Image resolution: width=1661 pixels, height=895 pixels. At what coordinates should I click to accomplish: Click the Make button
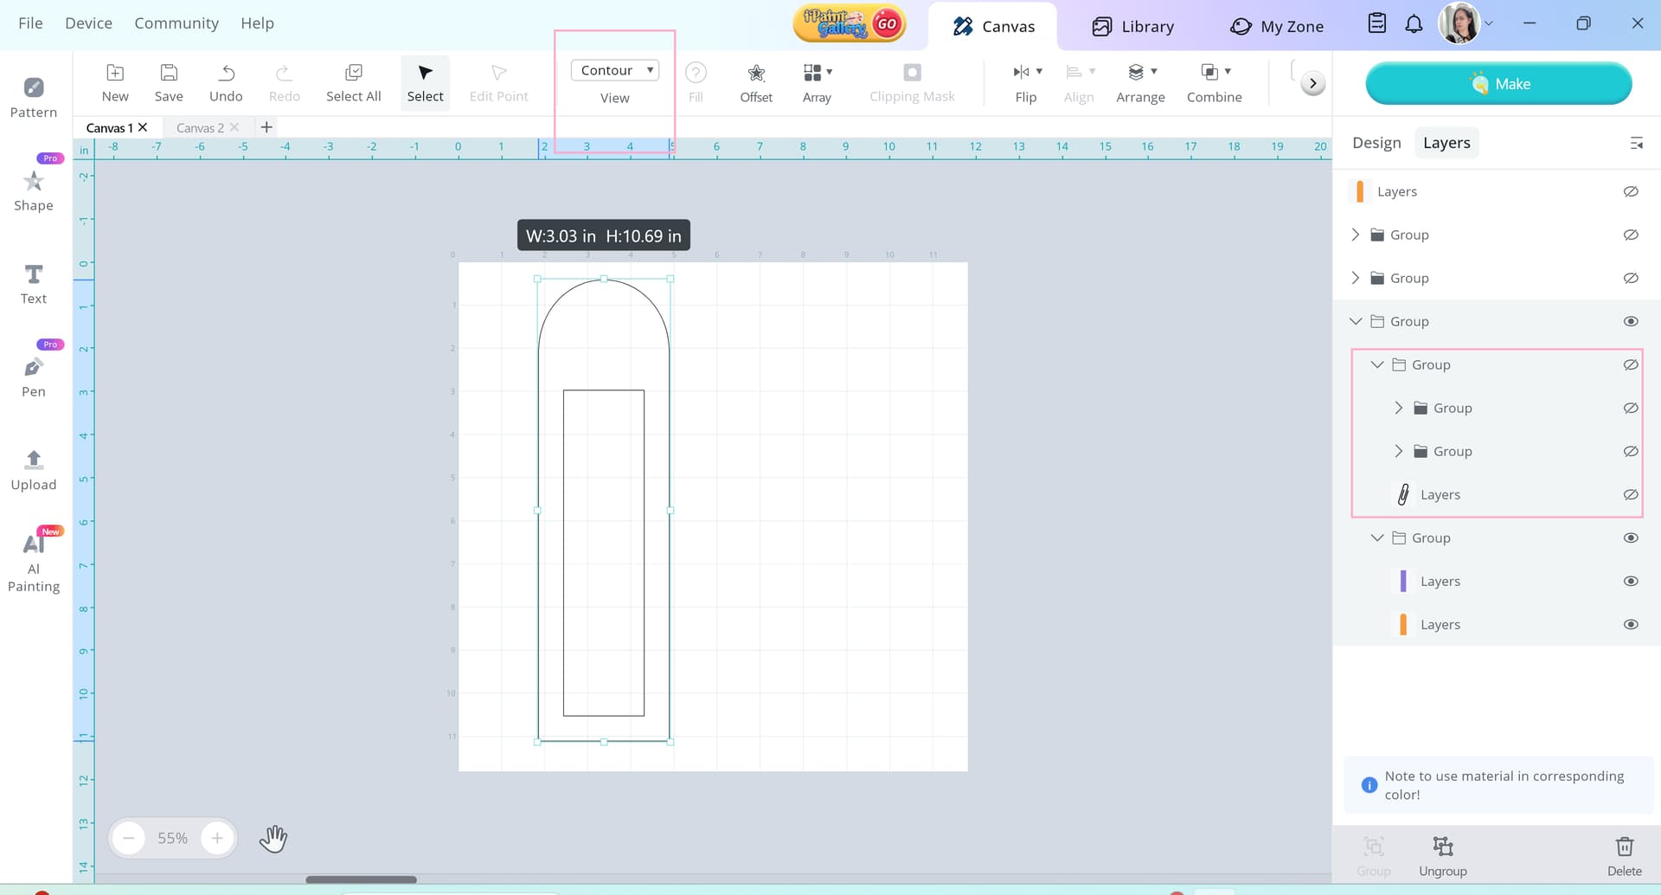click(x=1497, y=84)
